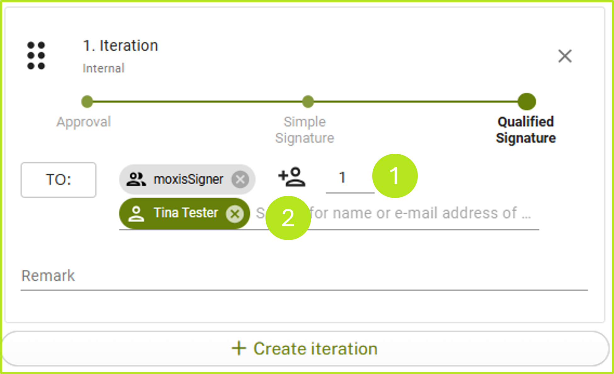The height and width of the screenshot is (374, 614).
Task: Close the 1. Iteration card
Action: (565, 57)
